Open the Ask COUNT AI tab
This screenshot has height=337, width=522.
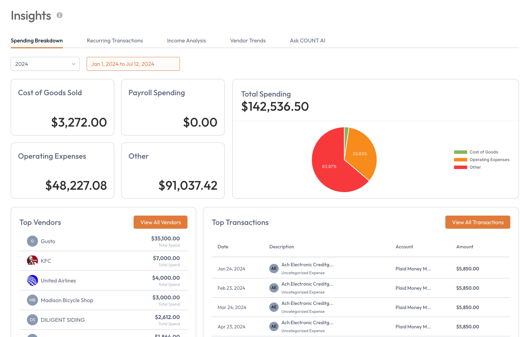(x=308, y=41)
